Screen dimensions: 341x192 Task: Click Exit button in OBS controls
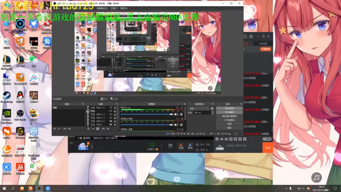229,128
